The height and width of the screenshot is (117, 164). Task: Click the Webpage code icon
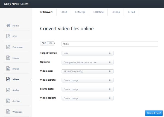(8, 112)
